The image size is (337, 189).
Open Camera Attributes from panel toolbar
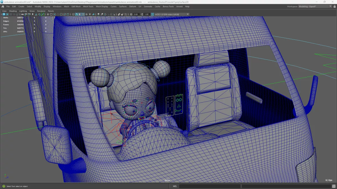pyautogui.click(x=29, y=14)
